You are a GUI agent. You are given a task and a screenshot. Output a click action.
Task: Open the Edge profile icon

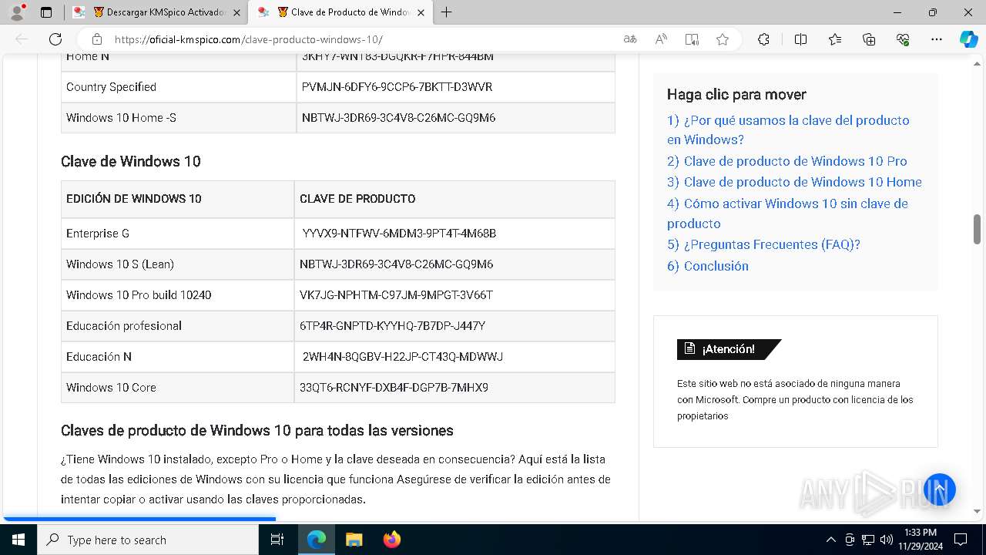coord(16,12)
